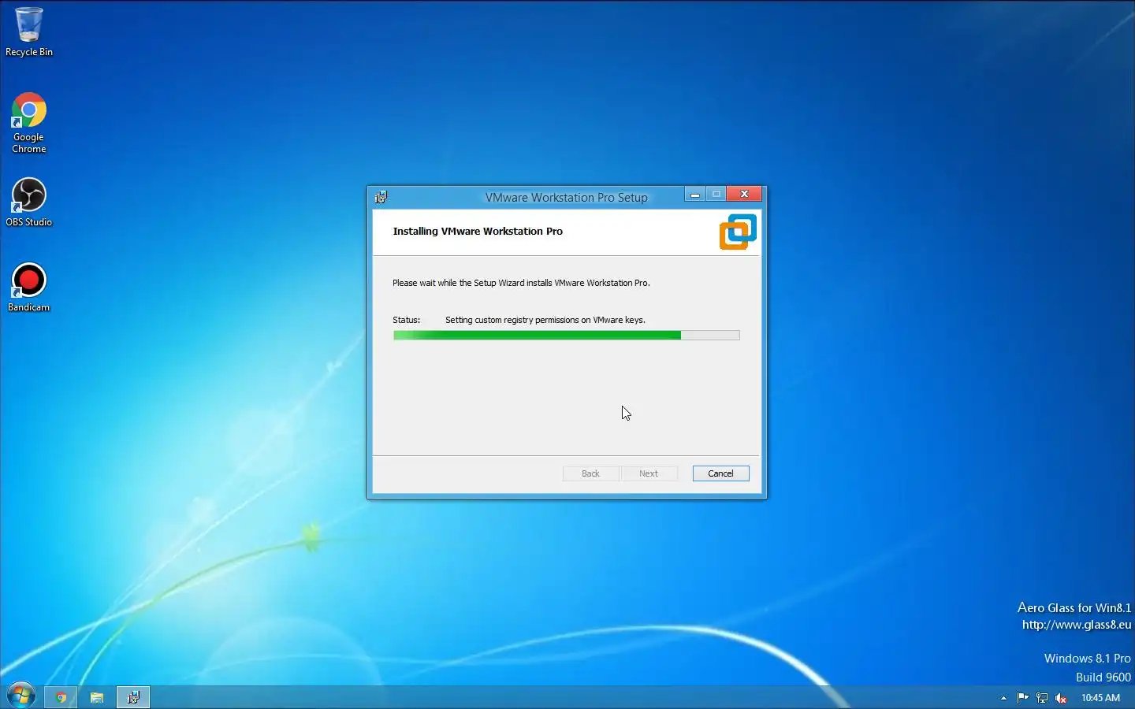This screenshot has width=1135, height=709.
Task: Click the muted volume tray icon
Action: tap(1061, 697)
